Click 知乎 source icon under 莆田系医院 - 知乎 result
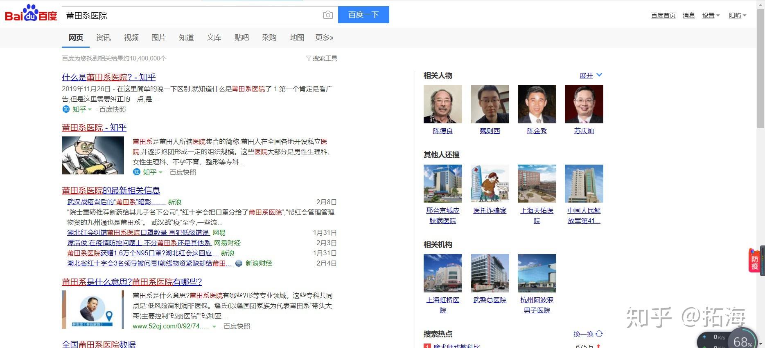 tap(137, 172)
